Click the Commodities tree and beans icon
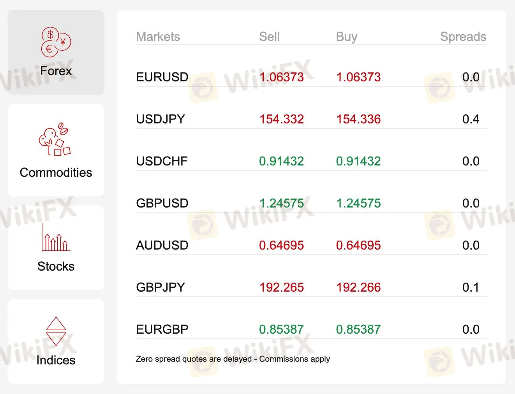 click(55, 139)
